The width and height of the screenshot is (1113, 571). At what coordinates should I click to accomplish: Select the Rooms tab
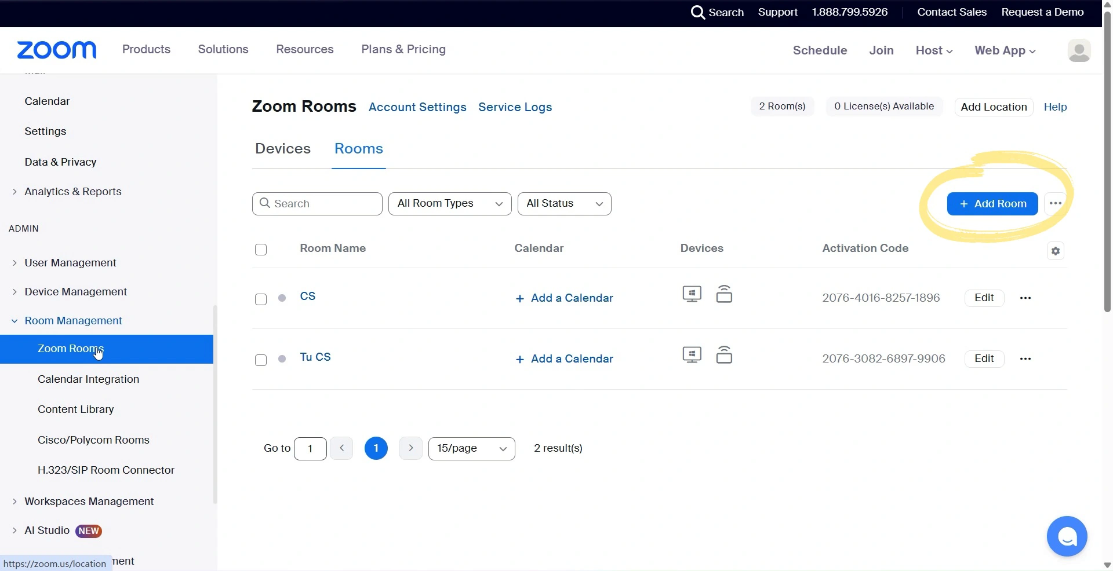coord(359,149)
